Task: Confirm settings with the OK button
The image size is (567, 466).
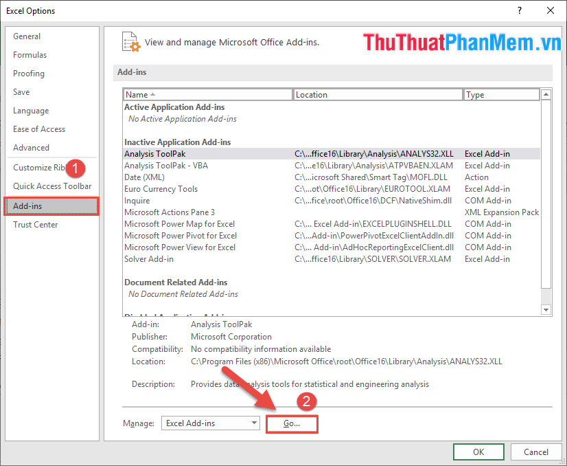Action: coord(478,452)
